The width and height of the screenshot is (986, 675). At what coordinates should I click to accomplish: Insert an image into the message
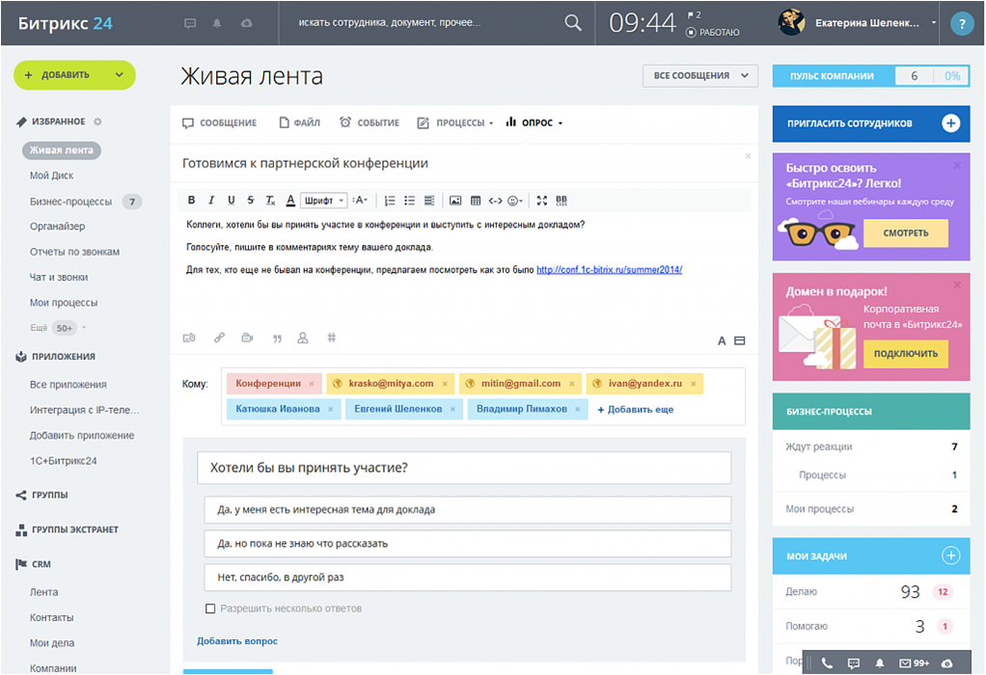click(455, 201)
